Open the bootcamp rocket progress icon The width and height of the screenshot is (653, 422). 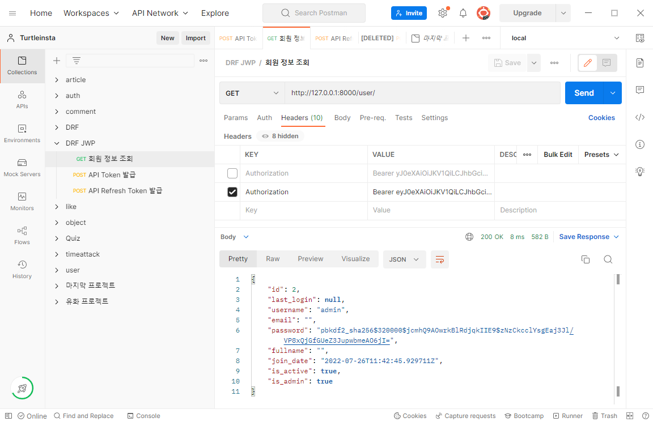coord(22,388)
